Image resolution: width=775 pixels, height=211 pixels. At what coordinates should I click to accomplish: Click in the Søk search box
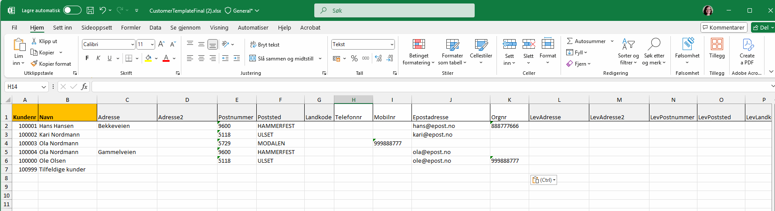point(394,10)
